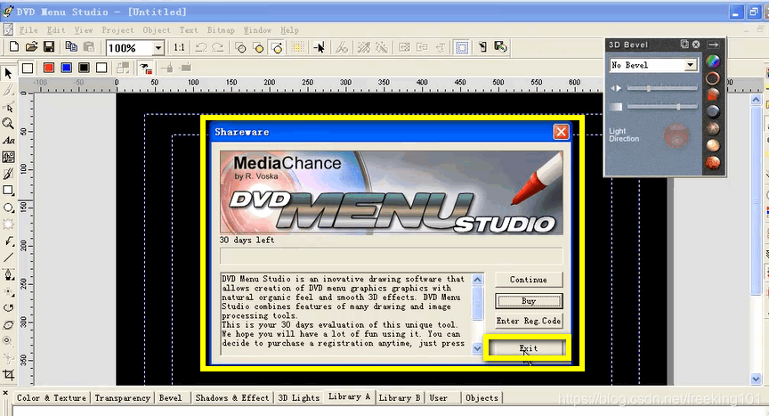This screenshot has width=769, height=416.
Task: Select the rotate tool in left toolbox
Action: 8,308
